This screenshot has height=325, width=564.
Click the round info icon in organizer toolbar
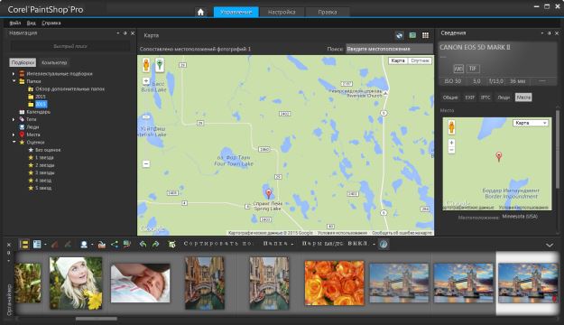[x=384, y=244]
